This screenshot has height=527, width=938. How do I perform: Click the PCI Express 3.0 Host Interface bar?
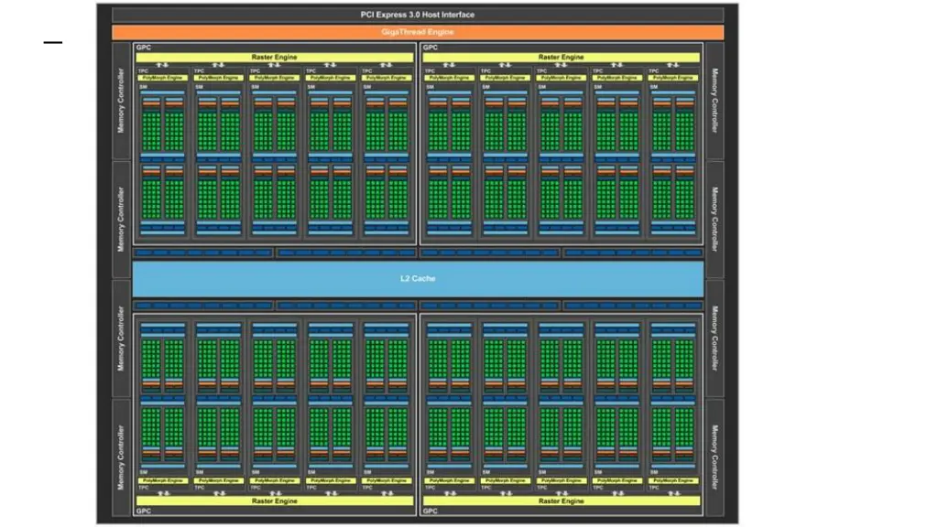418,15
